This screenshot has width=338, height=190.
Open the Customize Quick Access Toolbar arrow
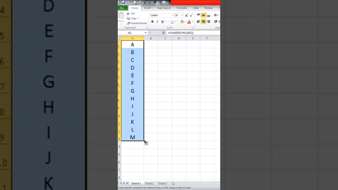point(169,3)
